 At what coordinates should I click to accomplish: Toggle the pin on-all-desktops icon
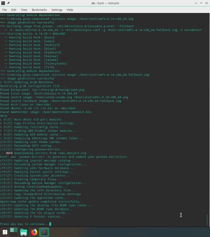coord(8,3)
